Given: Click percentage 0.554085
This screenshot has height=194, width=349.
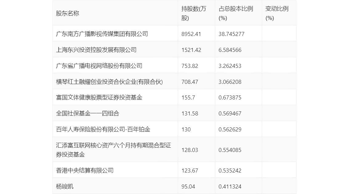Looking at the screenshot, I should click(230, 150).
